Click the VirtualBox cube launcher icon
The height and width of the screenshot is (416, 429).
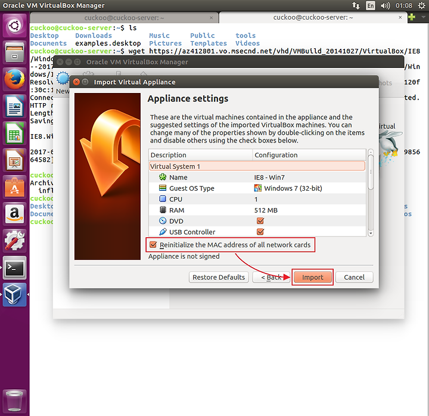coord(14,294)
